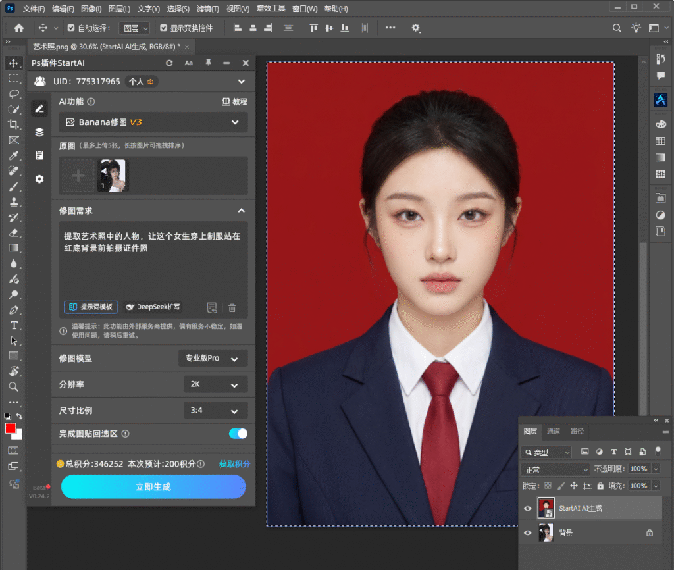Image resolution: width=674 pixels, height=570 pixels.
Task: Click the Home icon in options bar
Action: point(19,28)
